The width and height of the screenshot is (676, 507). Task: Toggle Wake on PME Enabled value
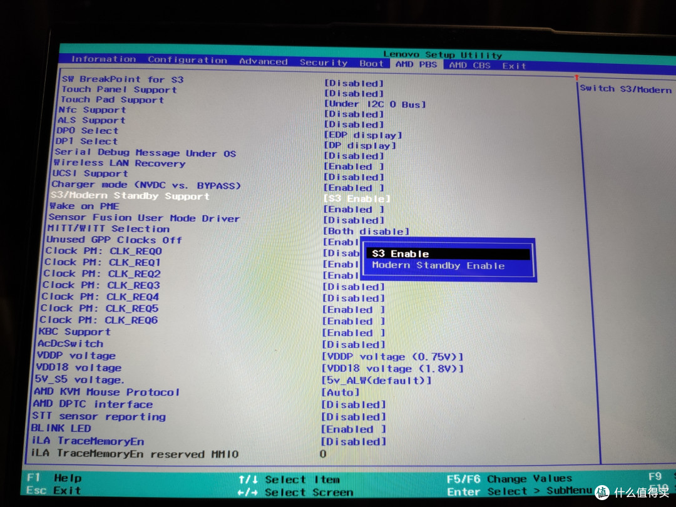[x=354, y=210]
